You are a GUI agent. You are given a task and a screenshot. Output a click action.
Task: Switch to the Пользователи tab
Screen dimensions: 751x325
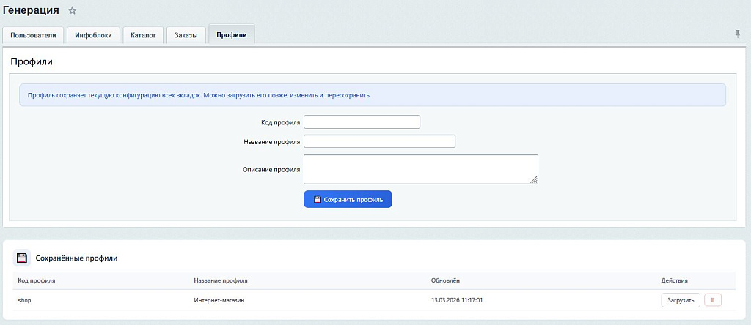point(33,35)
